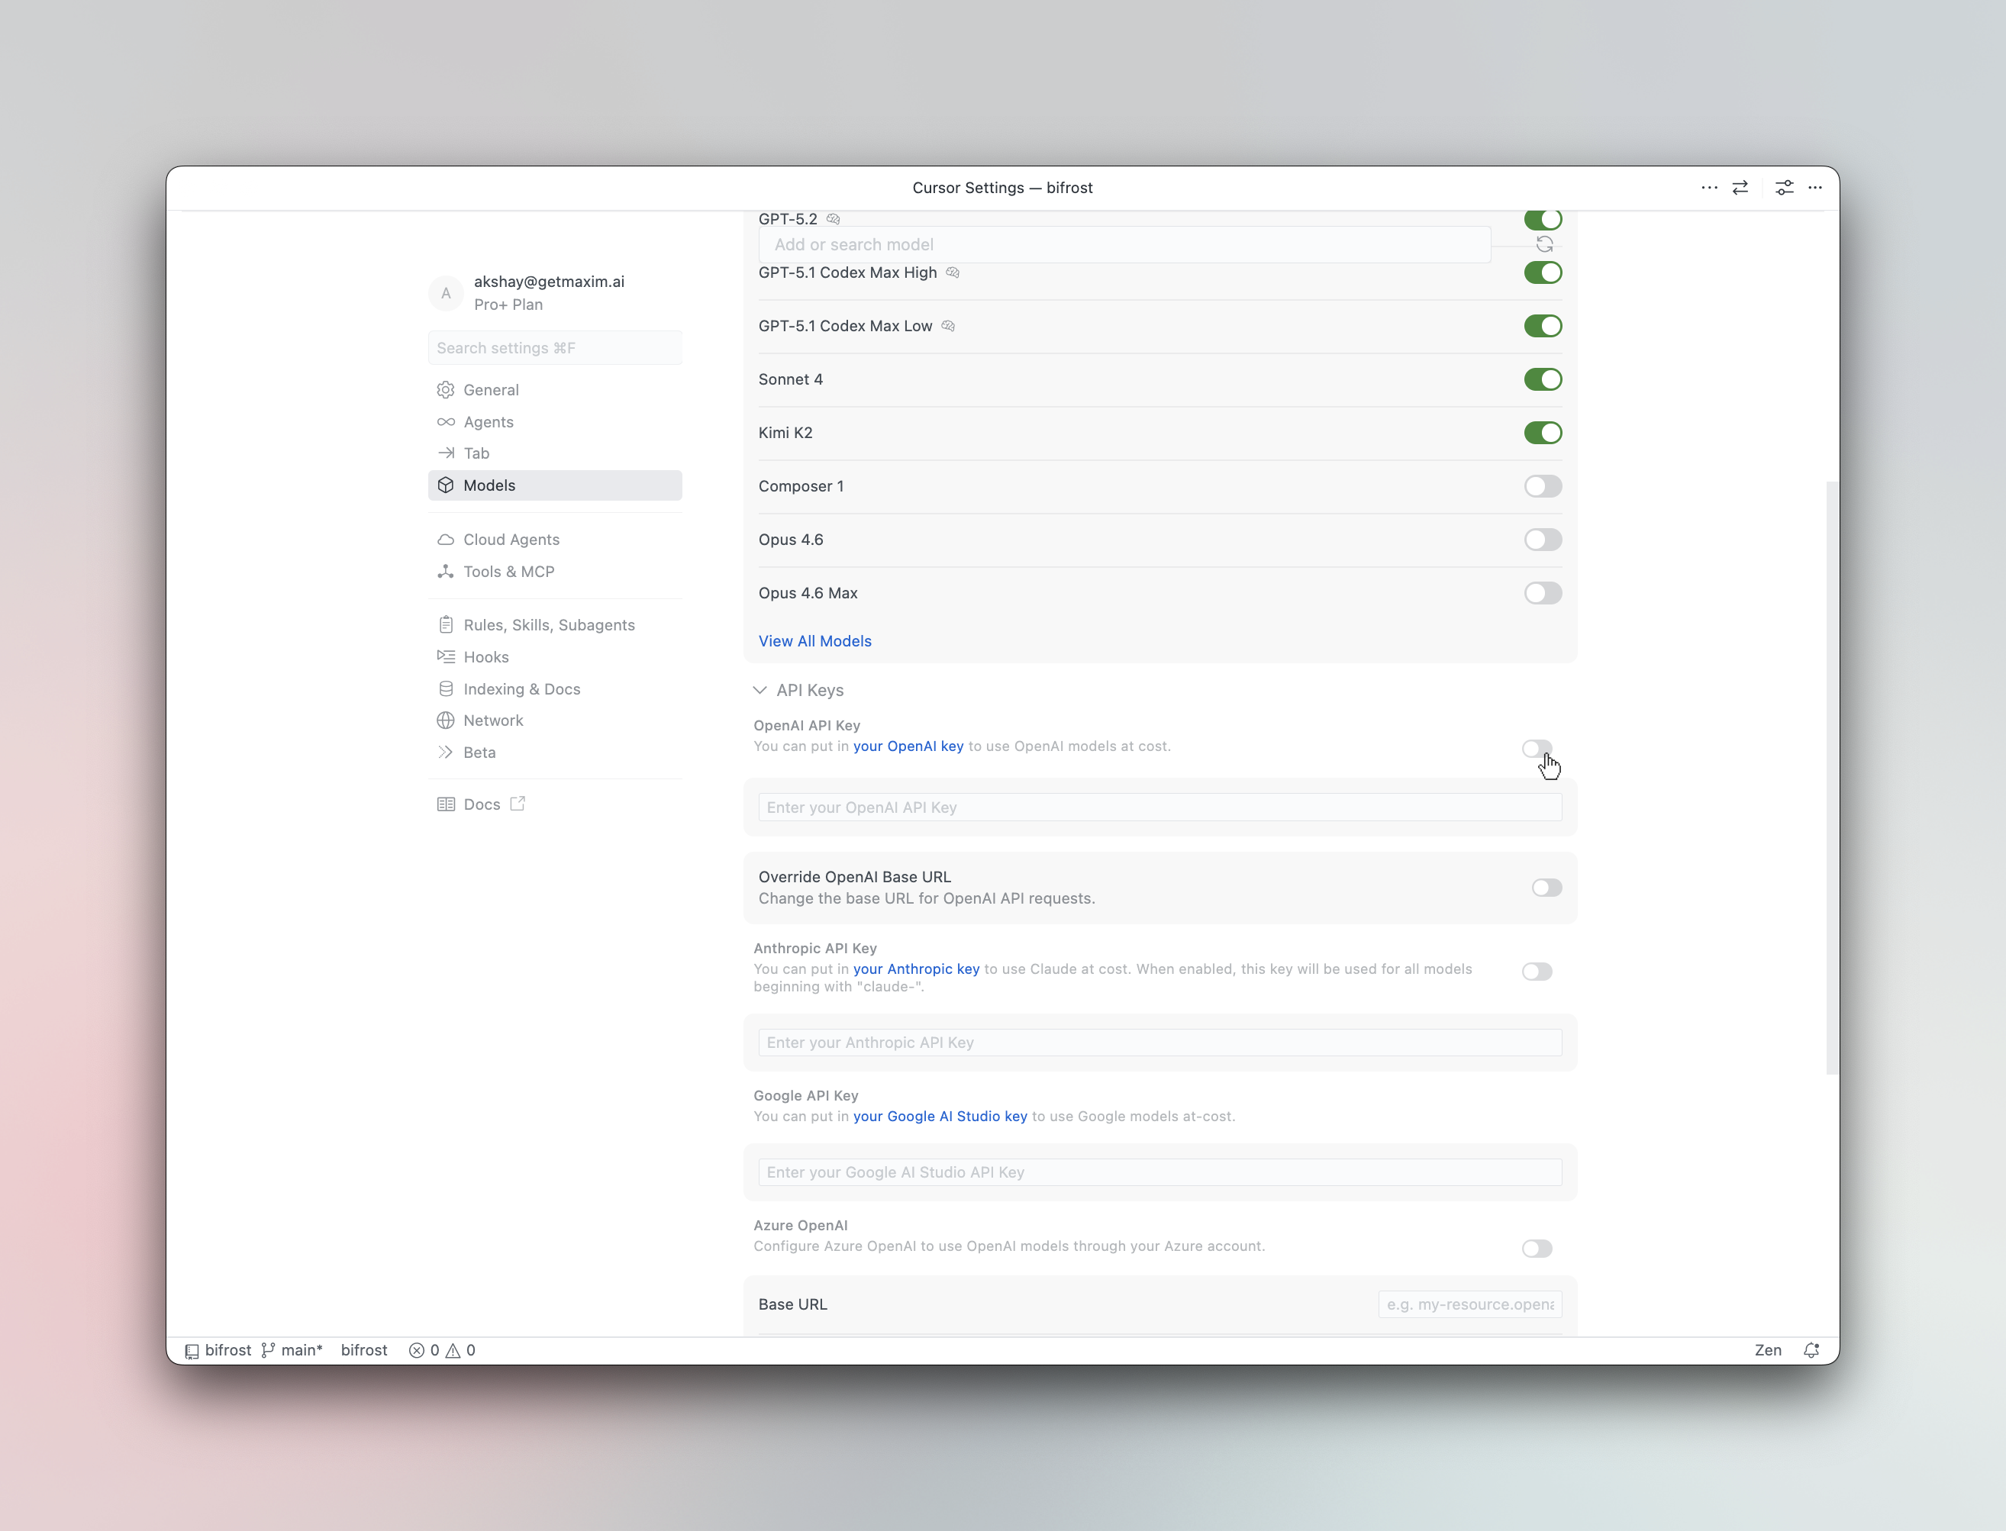Click the View All Models link
Screen dimensions: 2006x1531
(x=814, y=640)
